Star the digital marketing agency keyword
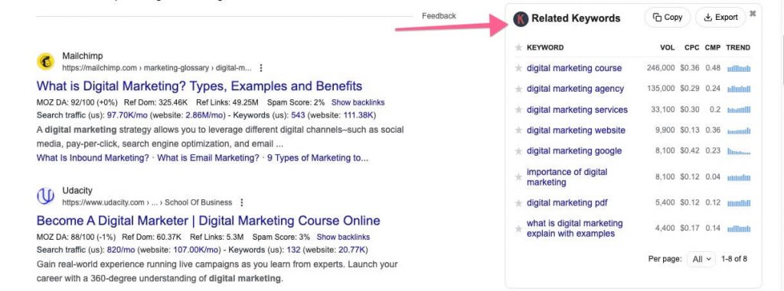The image size is (784, 291). 518,89
